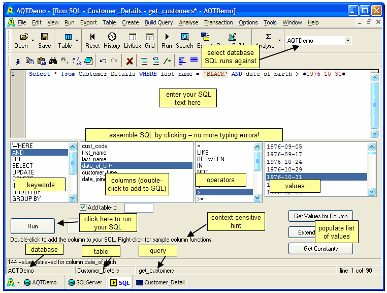Copy text using the Copy icon
Image resolution: width=387 pixels, height=293 pixels.
tap(29, 61)
